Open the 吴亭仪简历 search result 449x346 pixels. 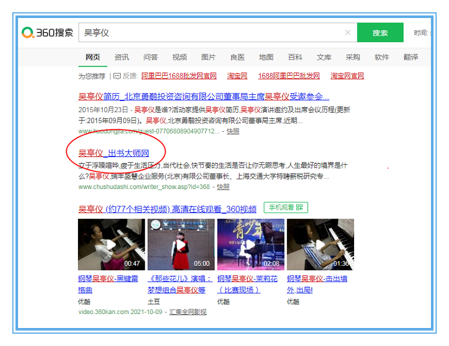point(203,96)
